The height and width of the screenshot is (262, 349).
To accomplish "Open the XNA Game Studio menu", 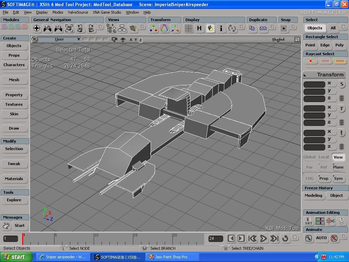I will pos(107,12).
